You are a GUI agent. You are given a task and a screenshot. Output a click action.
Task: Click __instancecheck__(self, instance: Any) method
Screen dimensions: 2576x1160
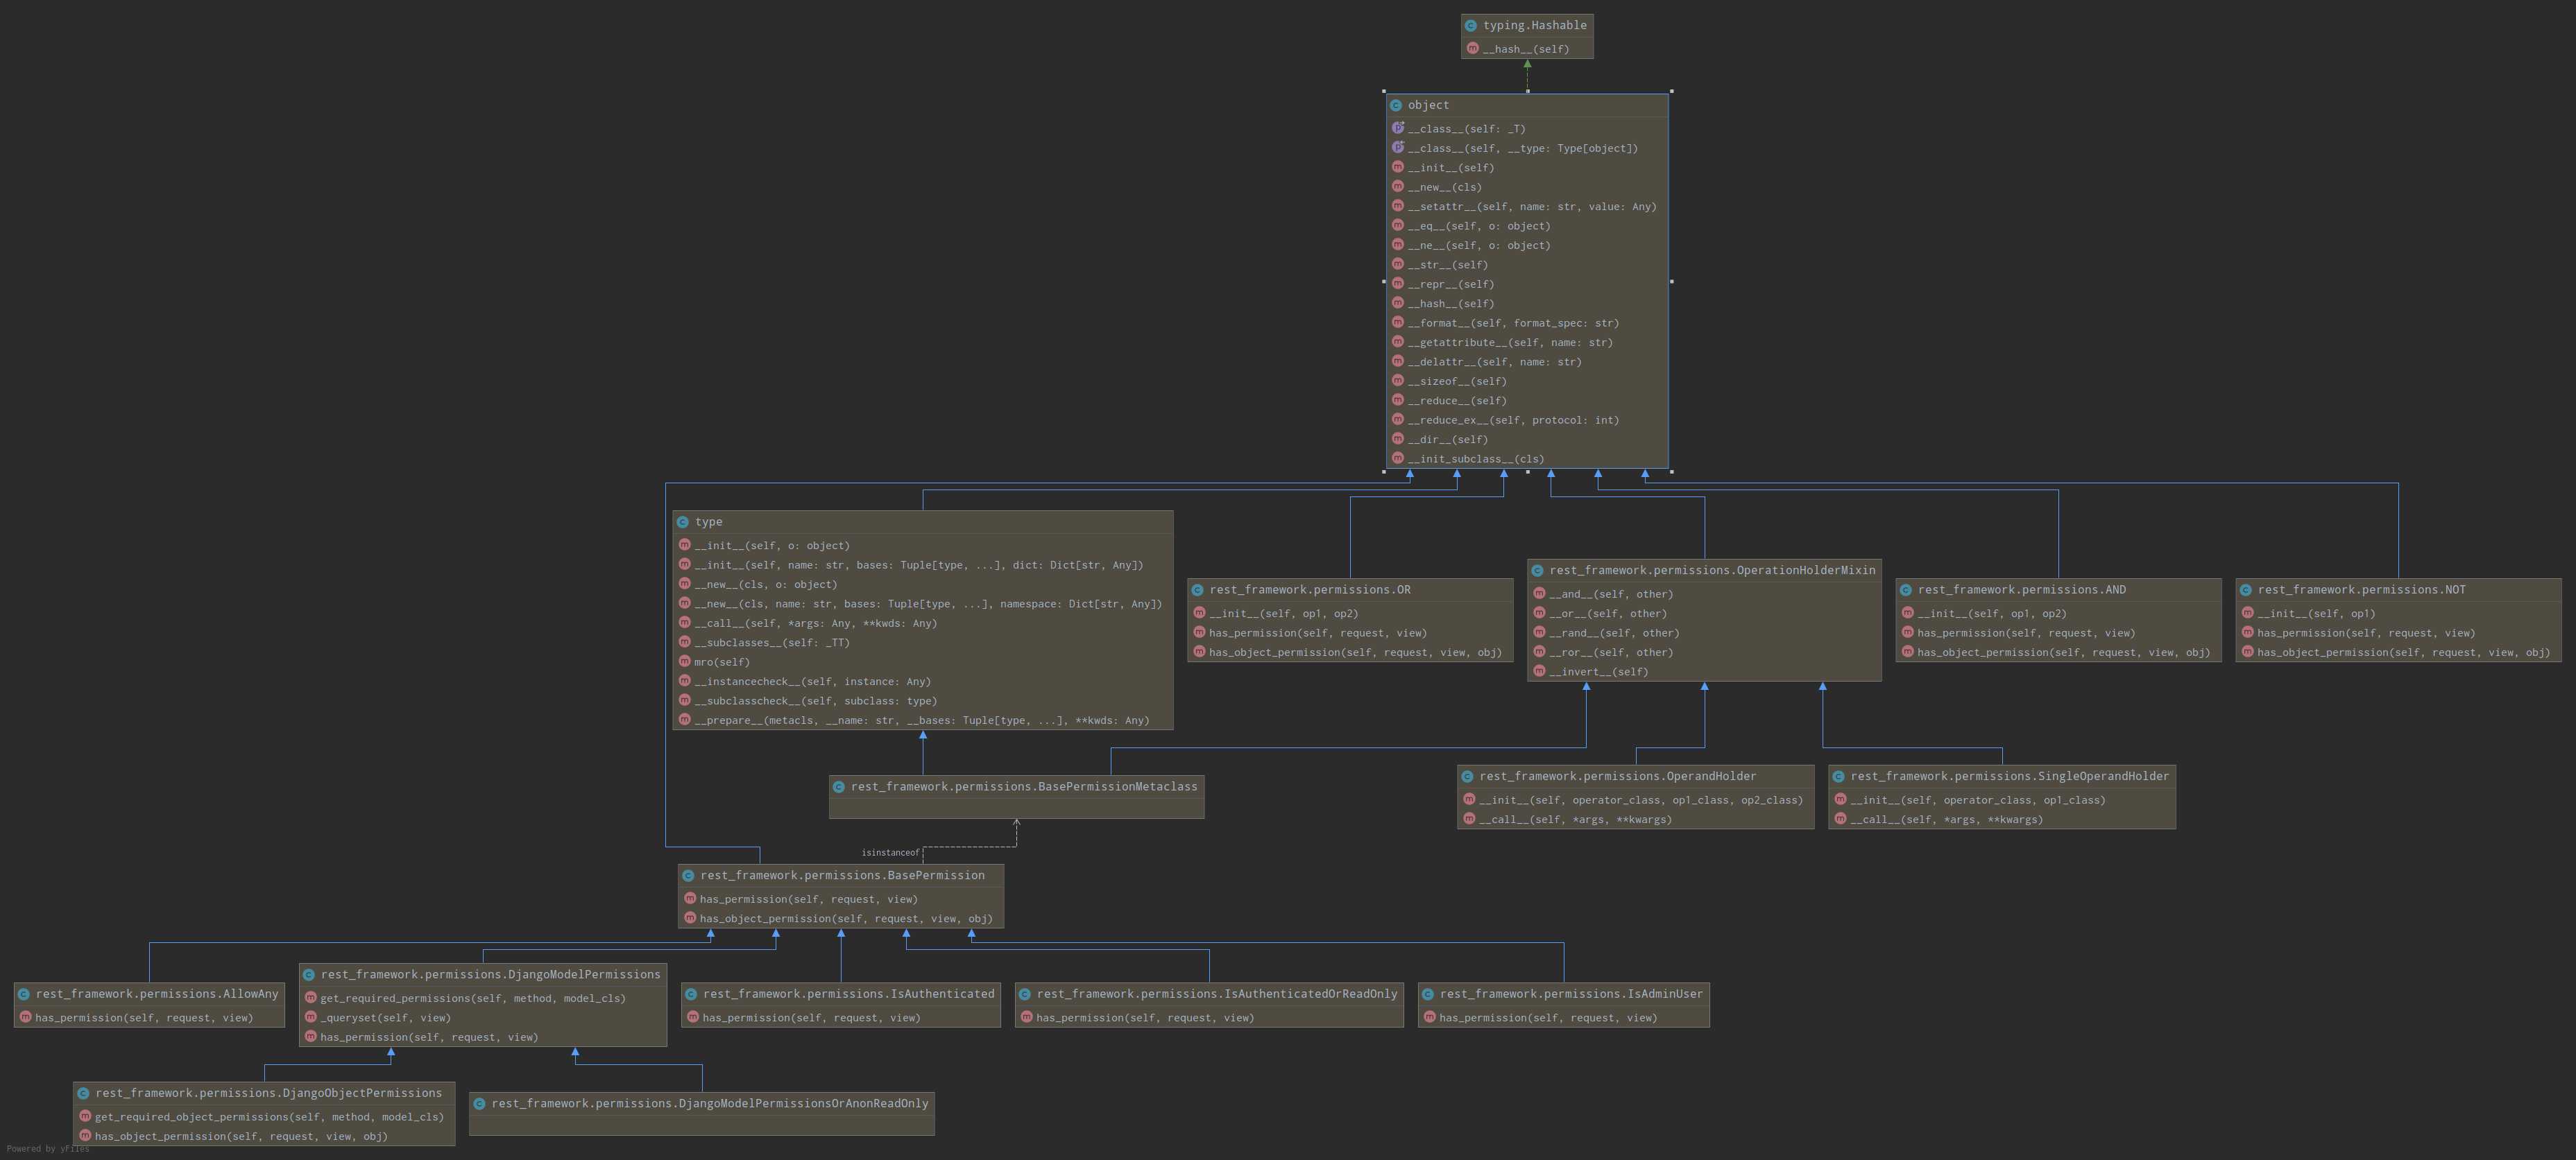[x=813, y=682]
